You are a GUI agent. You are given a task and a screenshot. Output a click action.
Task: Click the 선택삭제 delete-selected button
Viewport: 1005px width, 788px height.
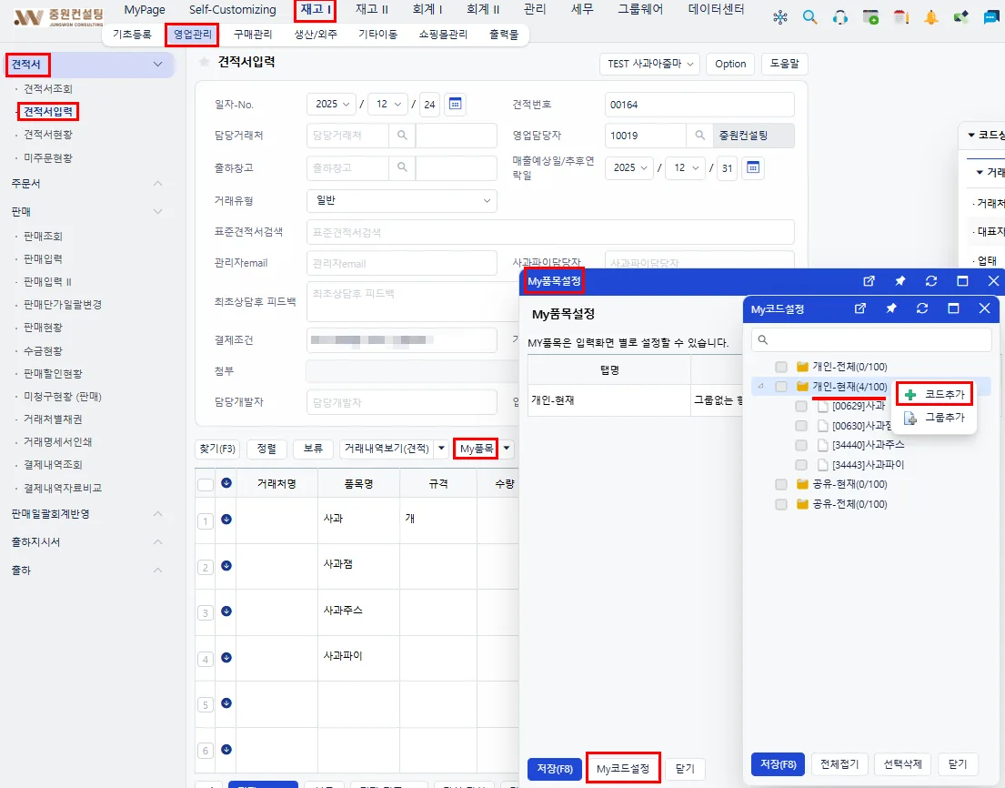(x=902, y=763)
